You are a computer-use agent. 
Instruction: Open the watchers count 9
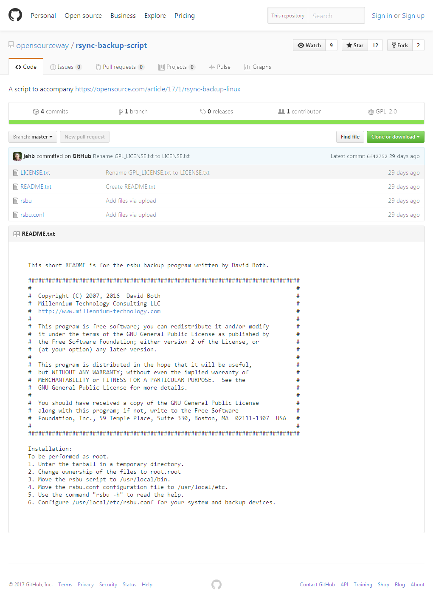(332, 45)
